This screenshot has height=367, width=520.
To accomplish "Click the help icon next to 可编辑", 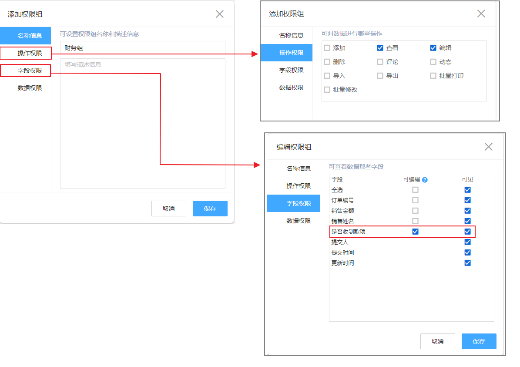I will pos(425,180).
